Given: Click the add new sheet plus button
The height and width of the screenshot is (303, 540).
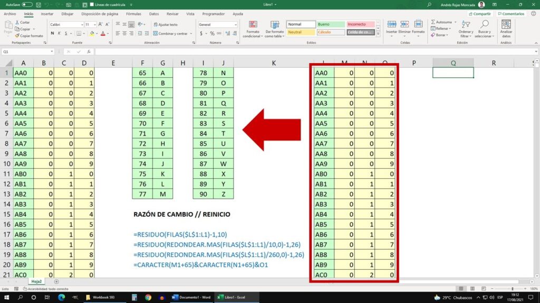Looking at the screenshot, I should tap(56, 281).
